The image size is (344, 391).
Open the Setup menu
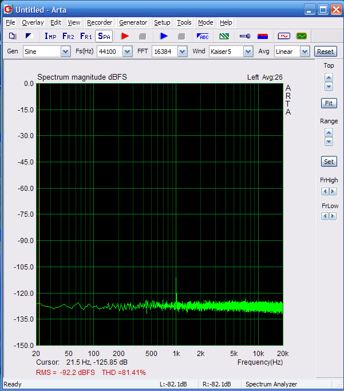pos(162,22)
